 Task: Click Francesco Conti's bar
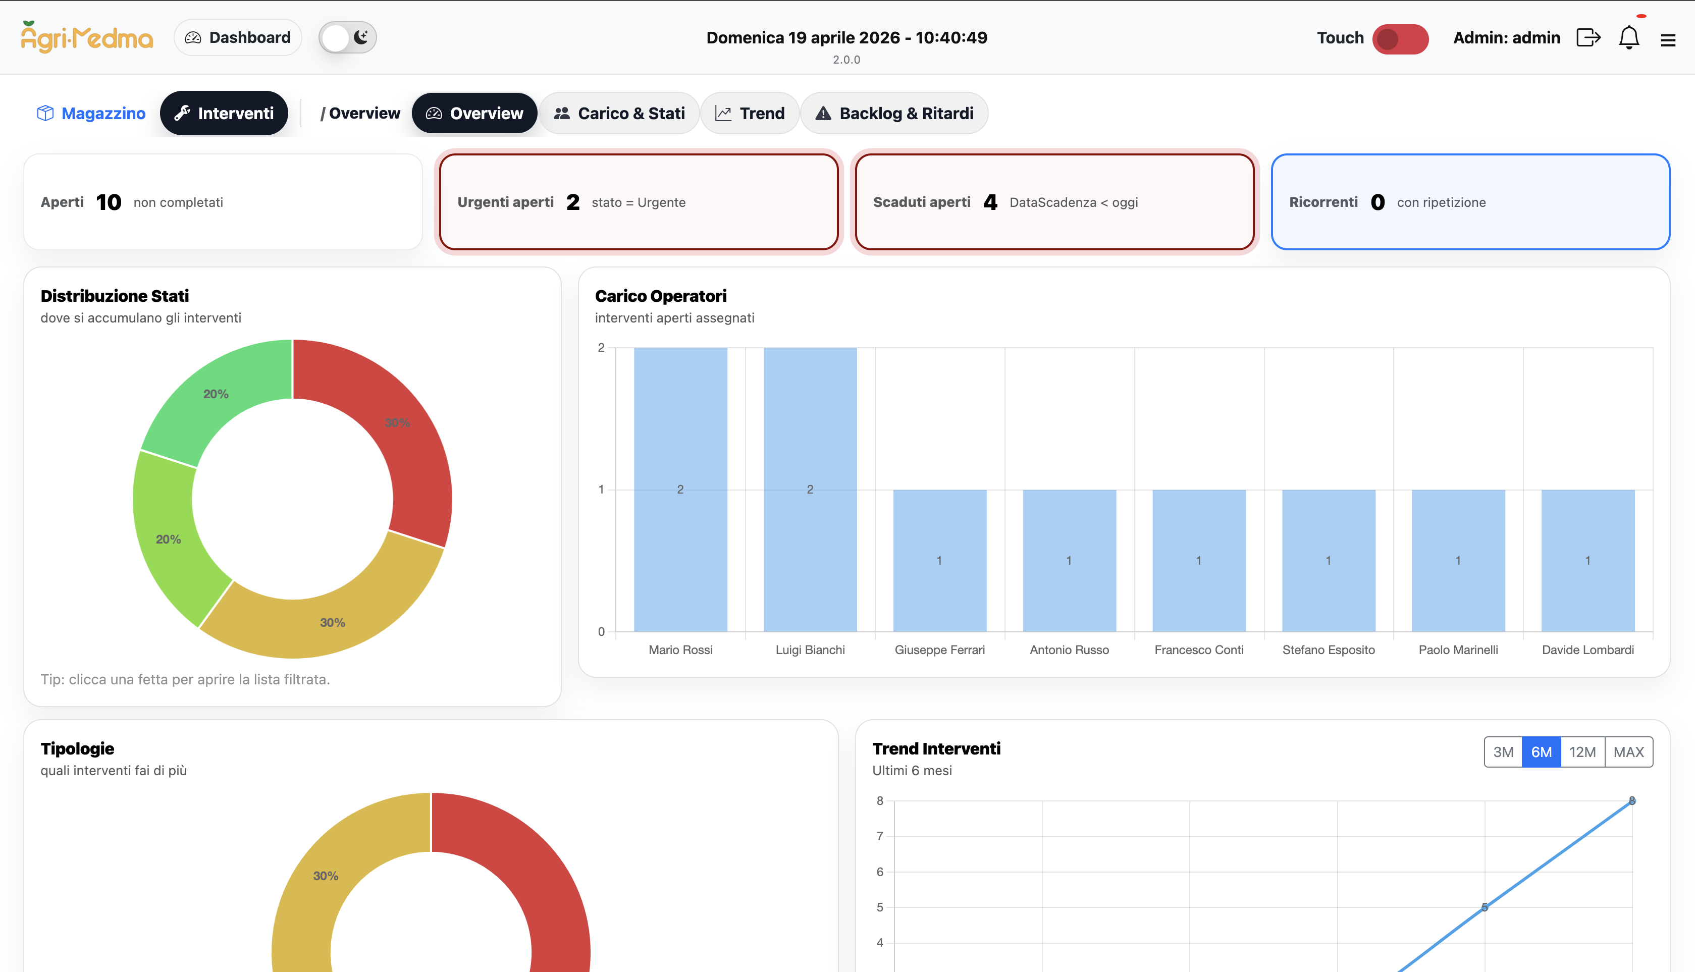pos(1199,561)
